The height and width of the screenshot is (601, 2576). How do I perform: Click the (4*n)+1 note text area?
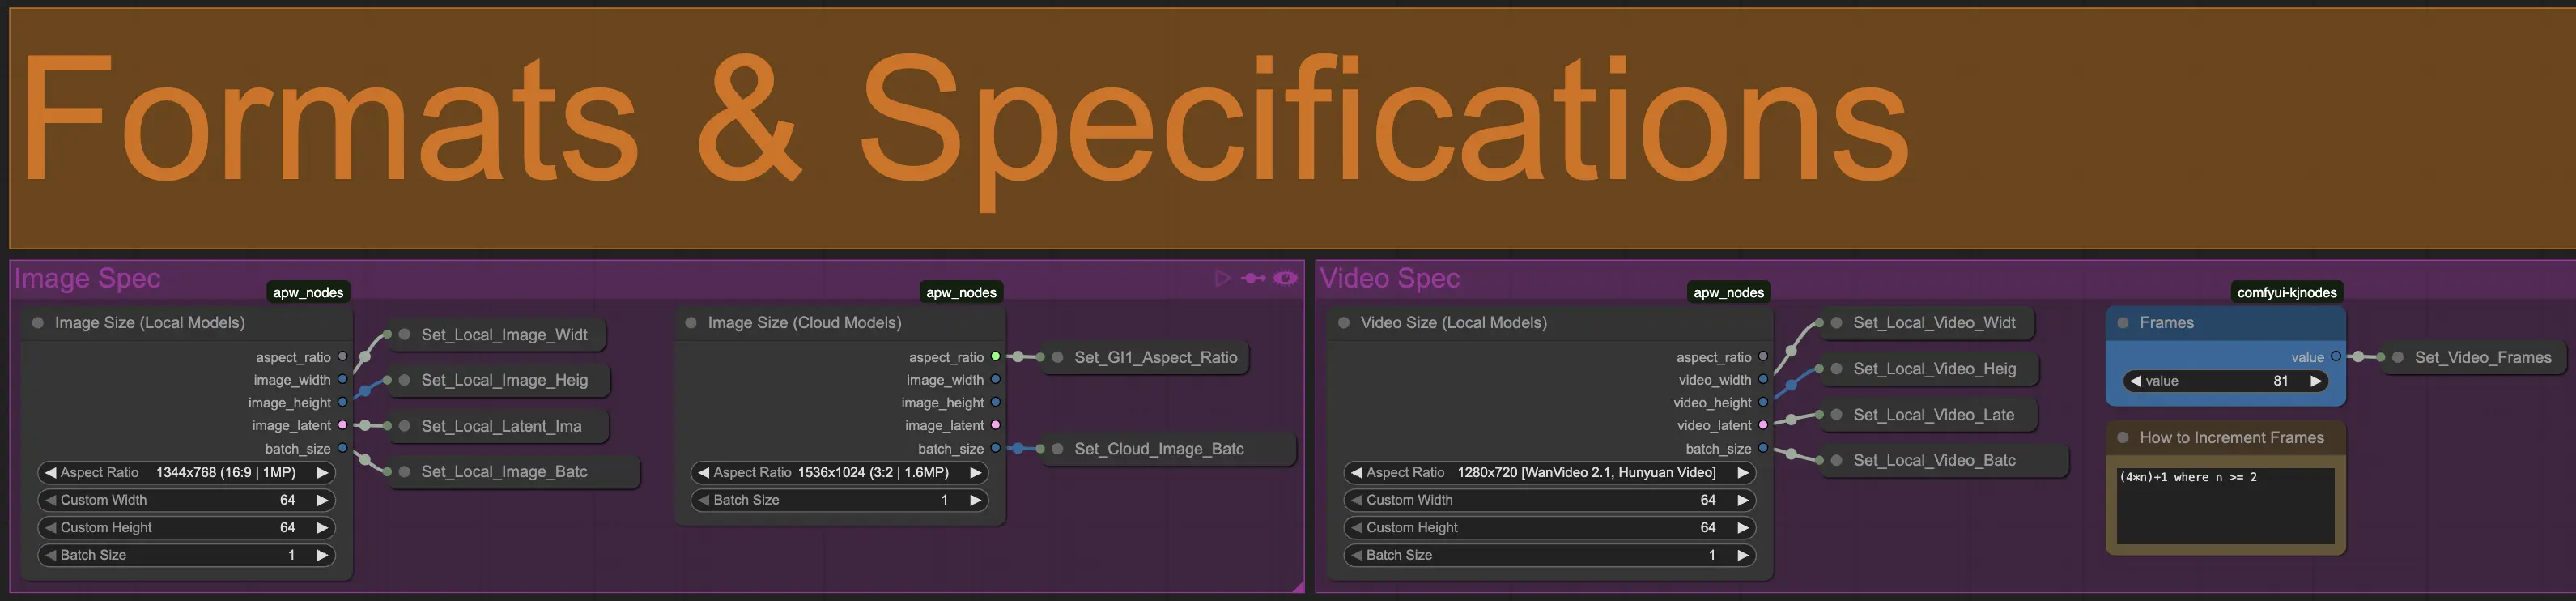pos(2225,505)
